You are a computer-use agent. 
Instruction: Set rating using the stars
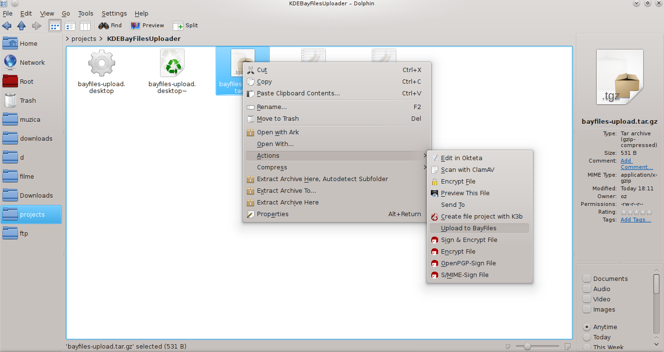(x=636, y=212)
